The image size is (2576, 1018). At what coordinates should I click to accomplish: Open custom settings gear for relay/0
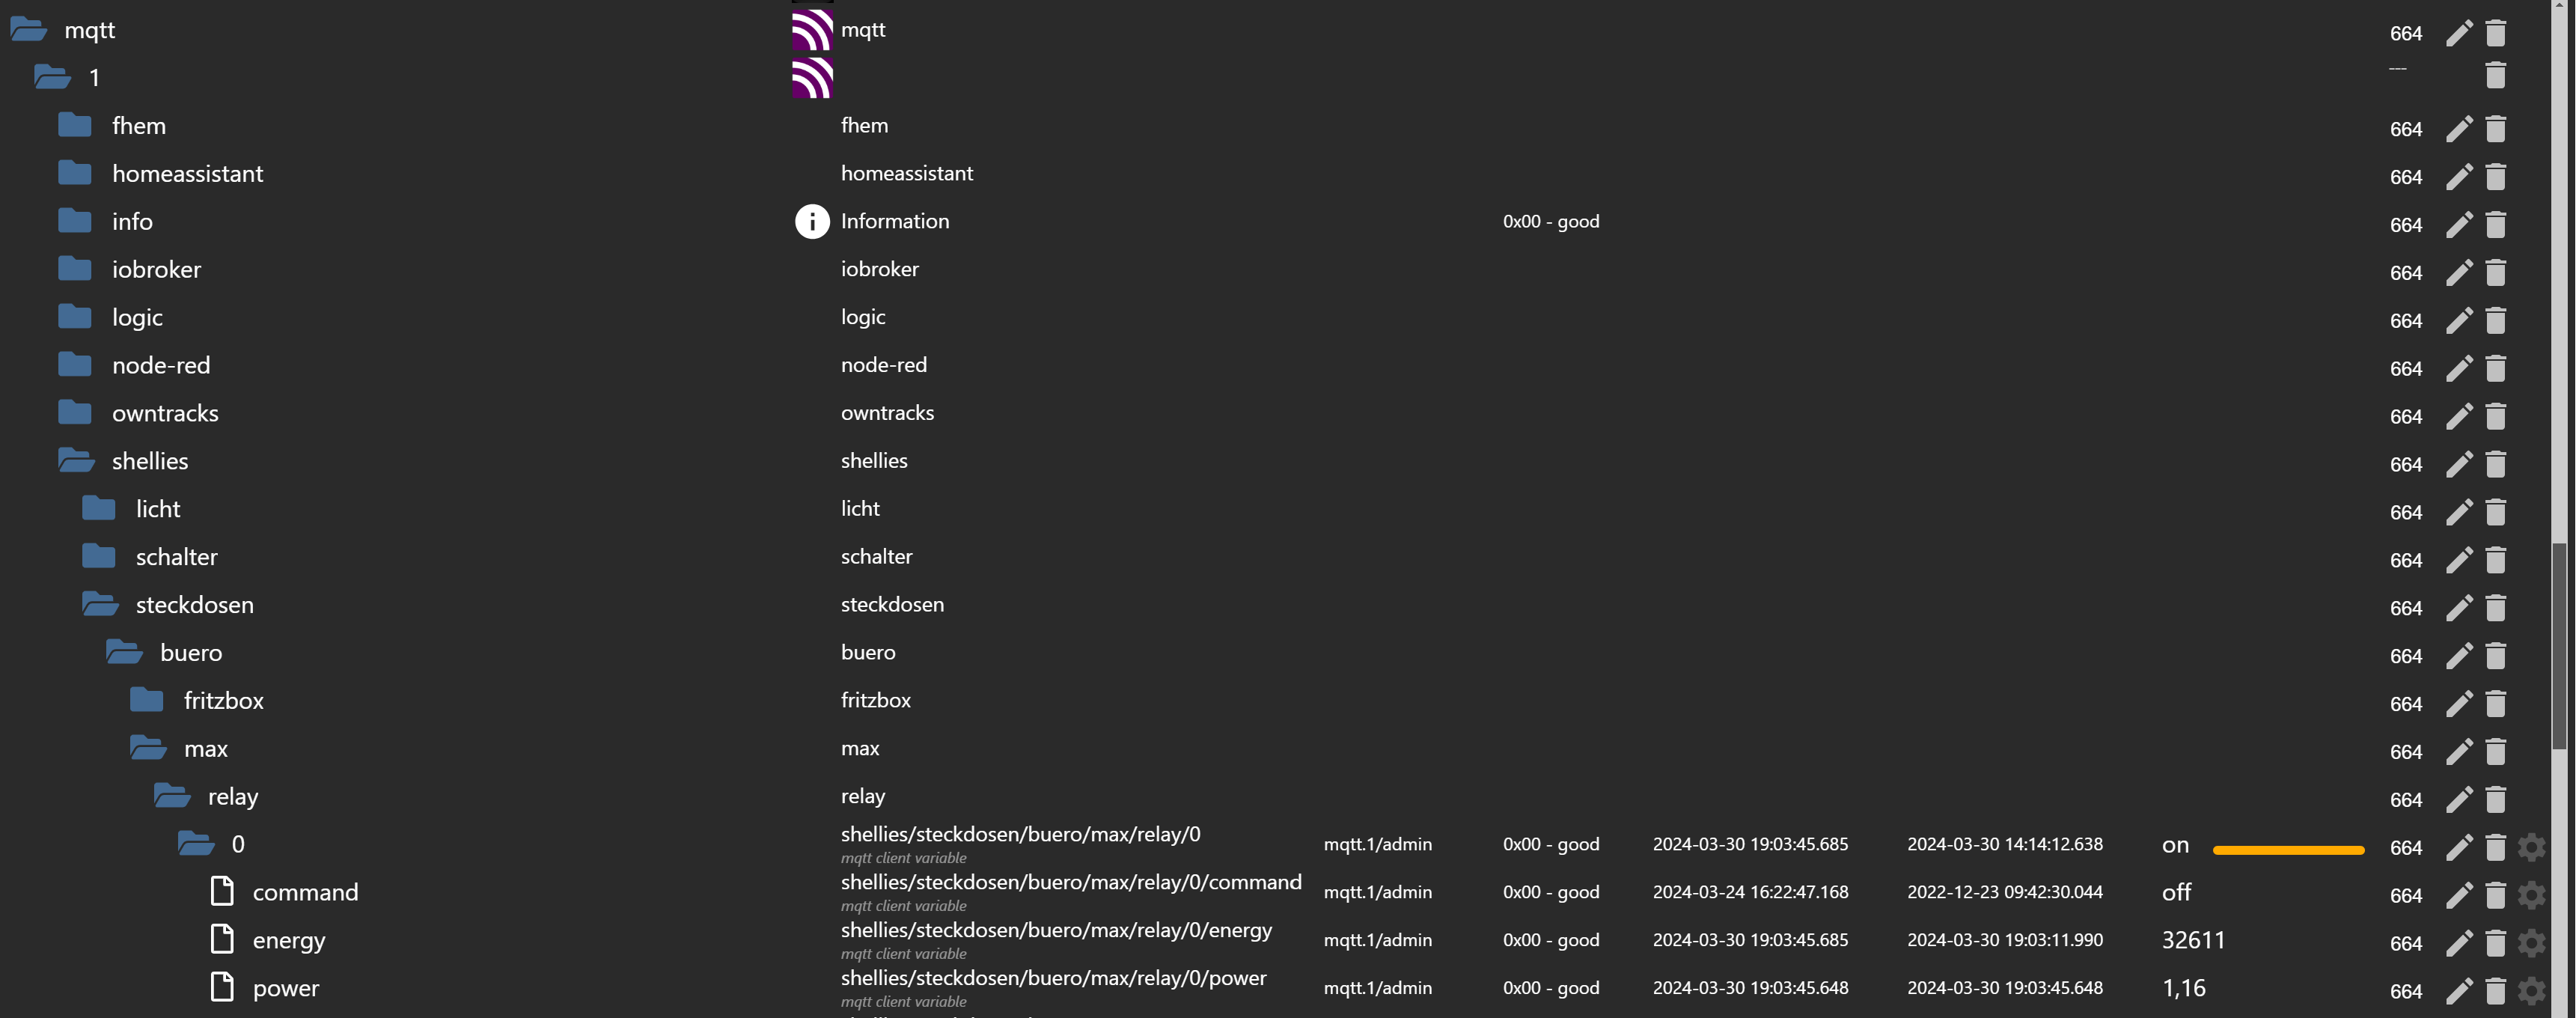(2531, 847)
